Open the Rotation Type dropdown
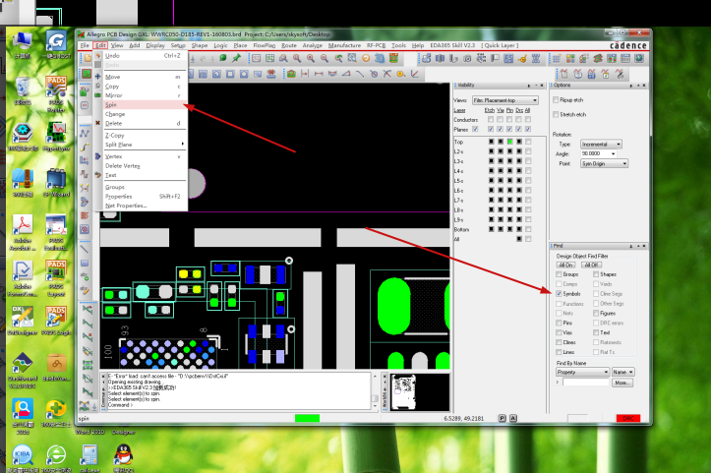This screenshot has width=711, height=473. (601, 145)
